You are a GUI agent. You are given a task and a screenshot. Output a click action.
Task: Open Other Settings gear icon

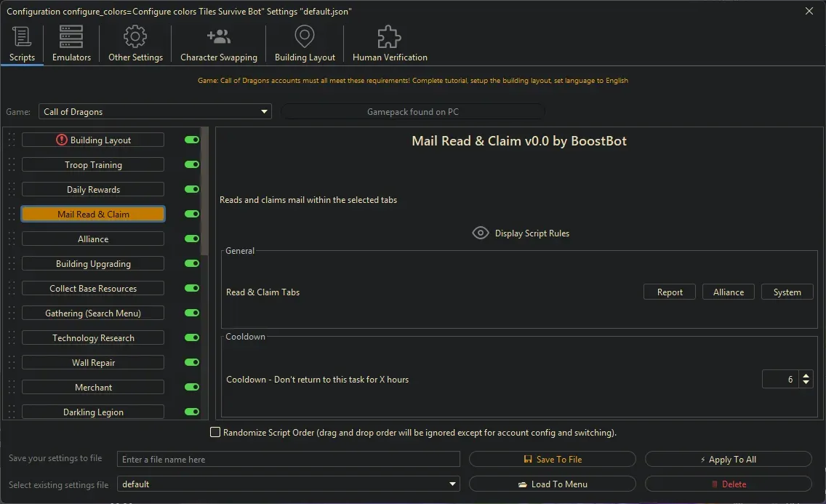[135, 36]
